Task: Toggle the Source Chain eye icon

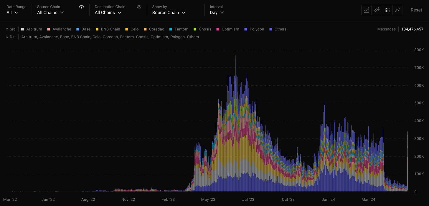Action: (x=82, y=7)
